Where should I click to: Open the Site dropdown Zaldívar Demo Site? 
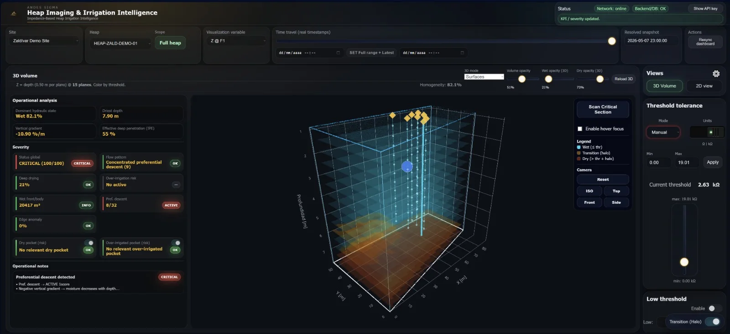point(45,41)
